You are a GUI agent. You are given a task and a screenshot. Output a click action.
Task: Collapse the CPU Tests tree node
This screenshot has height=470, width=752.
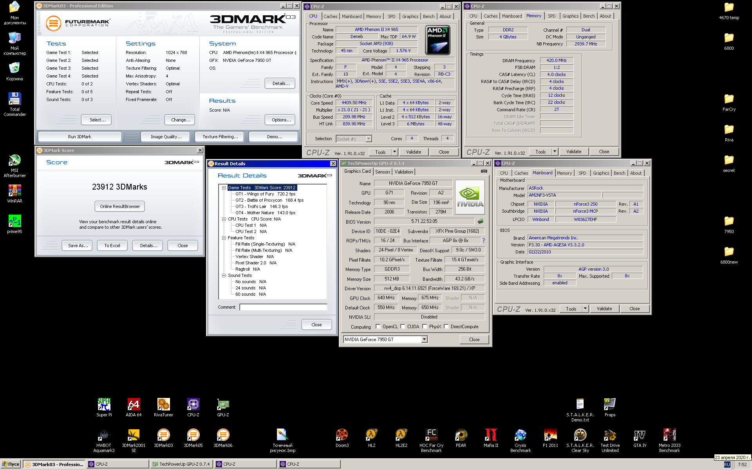[x=224, y=219]
